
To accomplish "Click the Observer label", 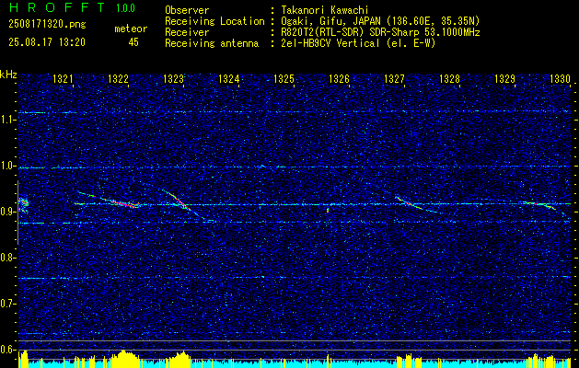I will tap(187, 10).
